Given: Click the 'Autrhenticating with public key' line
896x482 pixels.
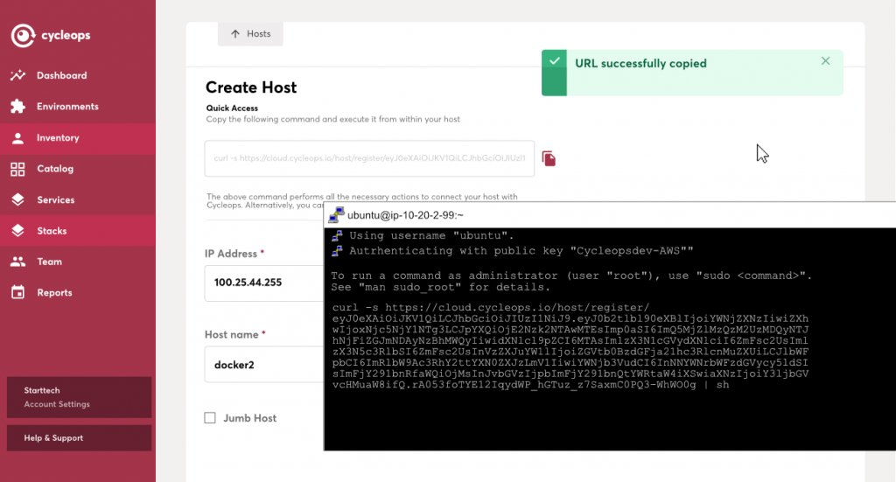Looking at the screenshot, I should [x=521, y=251].
